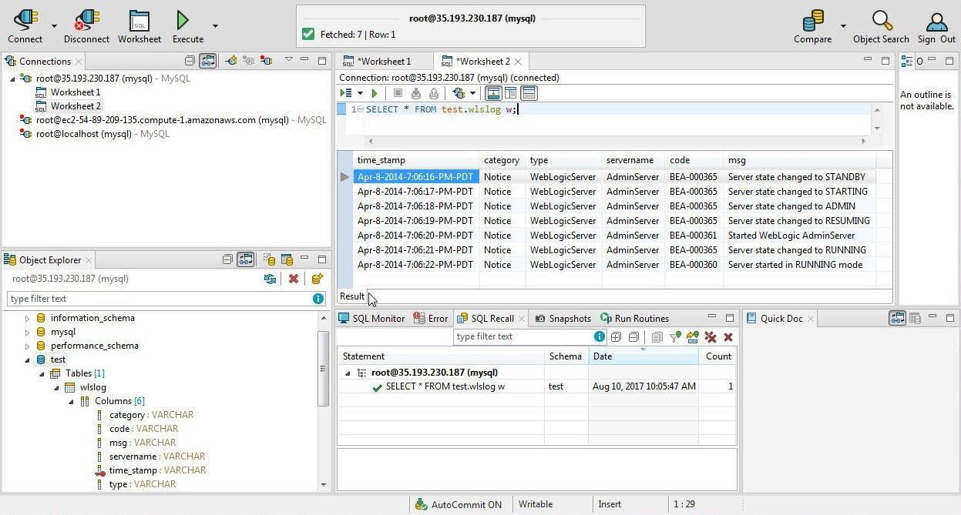
Task: Sort results by servername column header
Action: [633, 160]
